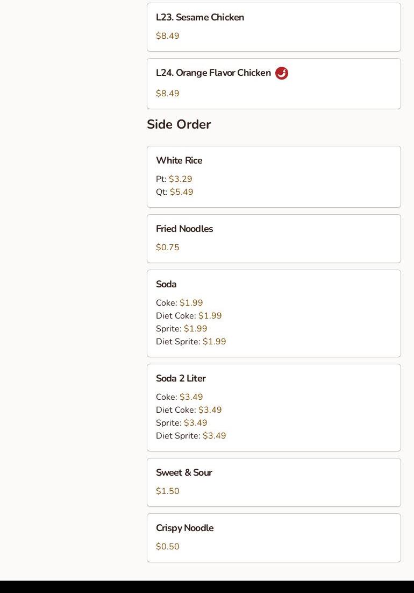414x593 pixels.
Task: Click the $0.75 price under Fried Noodles
Action: click(x=168, y=248)
